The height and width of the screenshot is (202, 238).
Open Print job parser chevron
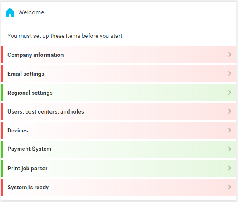(230, 168)
